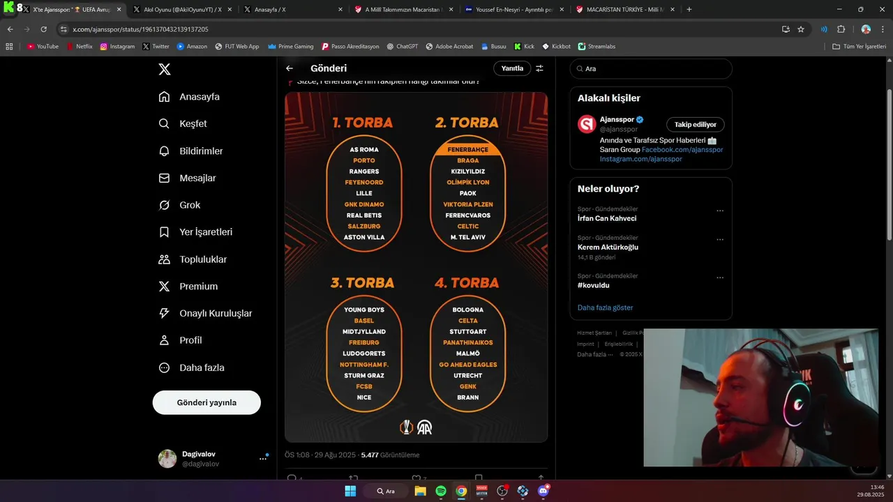Open a new browser tab
This screenshot has width=893, height=502.
coord(689,9)
